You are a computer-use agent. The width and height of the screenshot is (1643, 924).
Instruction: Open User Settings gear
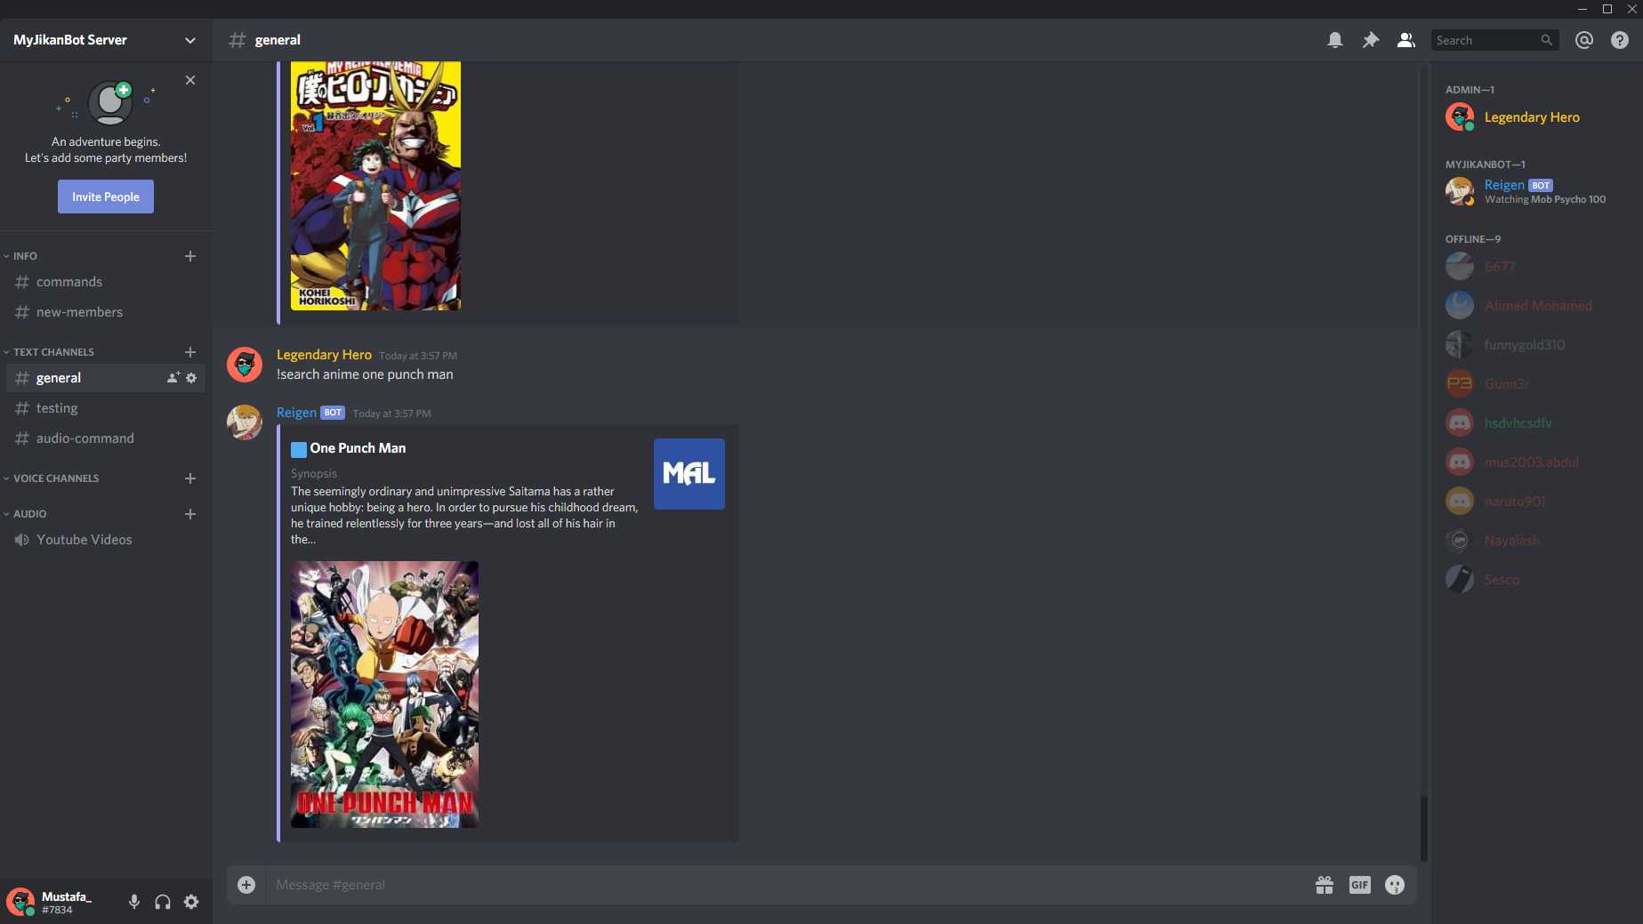click(191, 902)
